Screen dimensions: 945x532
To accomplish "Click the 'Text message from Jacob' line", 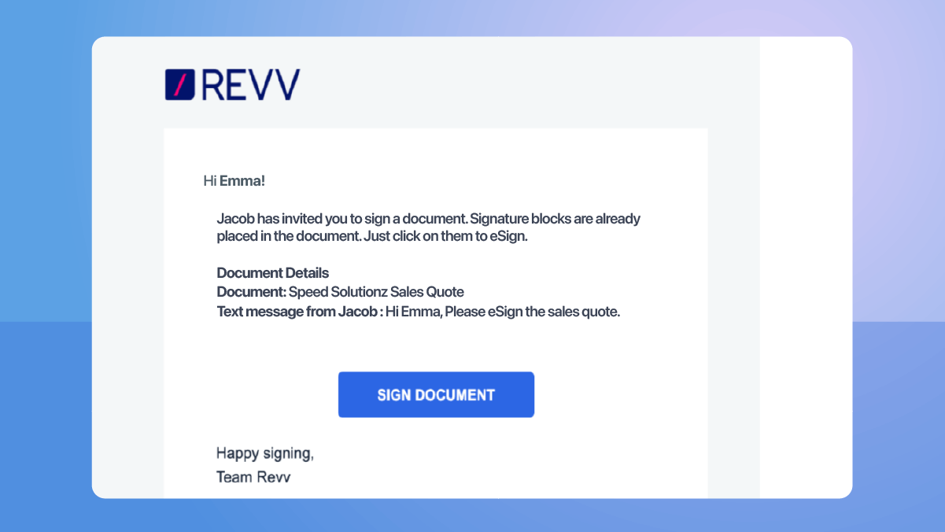I will pyautogui.click(x=419, y=312).
